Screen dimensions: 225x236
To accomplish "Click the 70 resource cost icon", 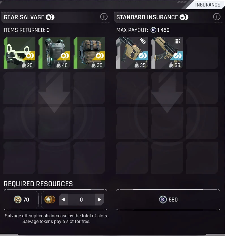I will tap(18, 200).
